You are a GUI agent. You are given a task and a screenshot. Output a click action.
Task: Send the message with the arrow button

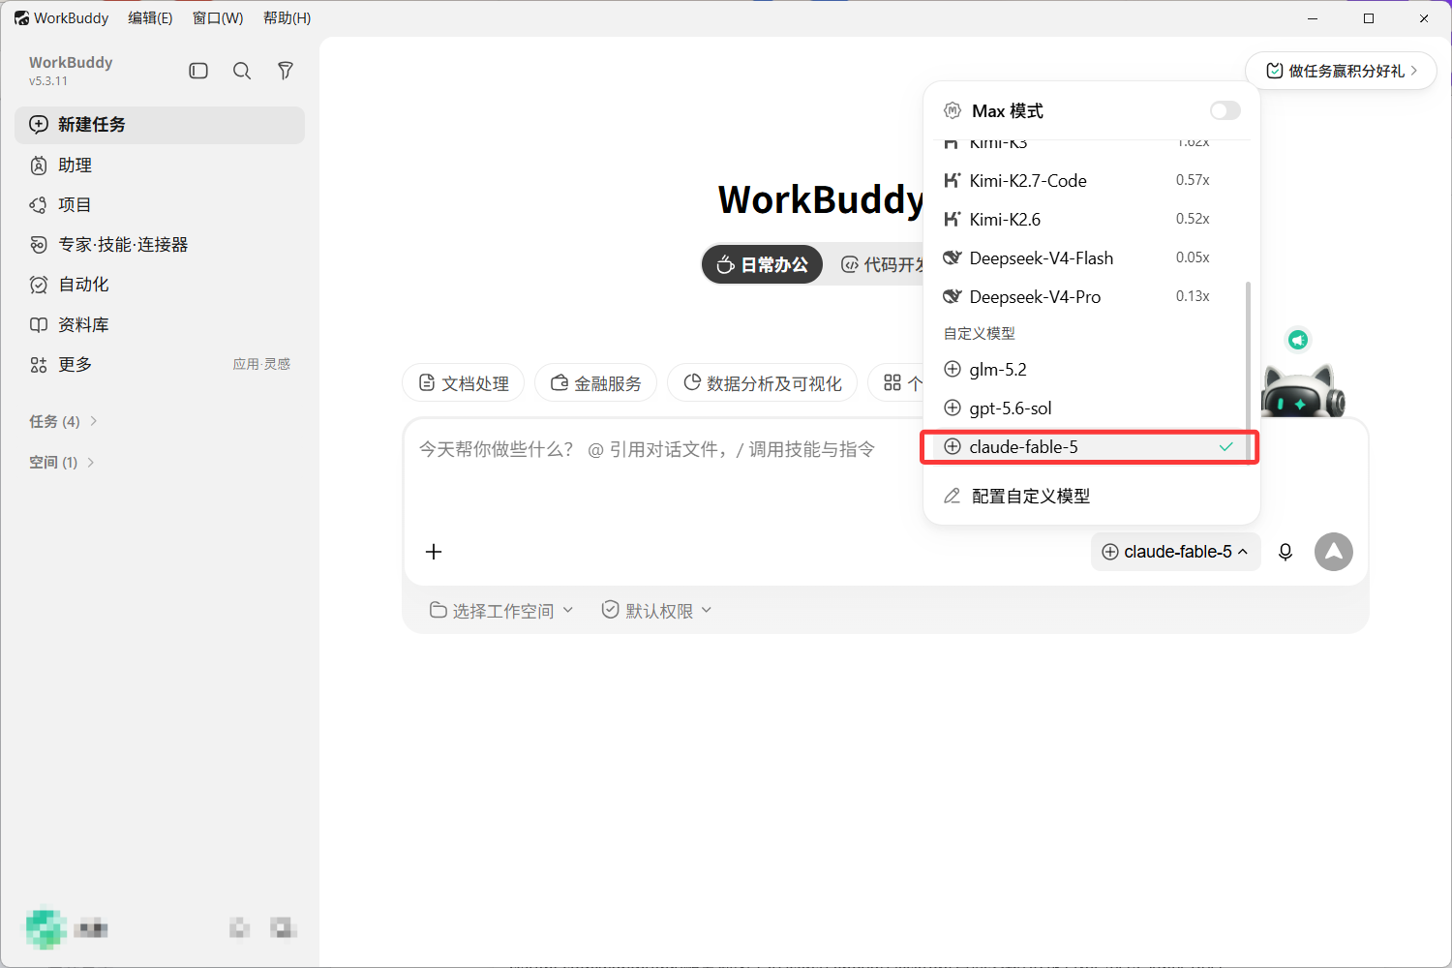point(1334,552)
